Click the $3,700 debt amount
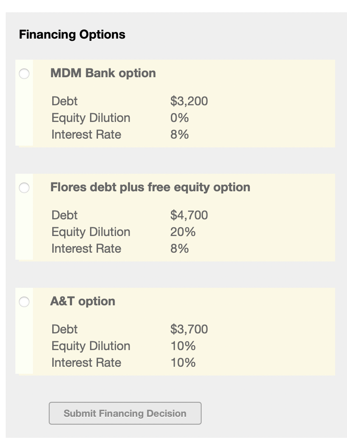The image size is (347, 440). [189, 329]
